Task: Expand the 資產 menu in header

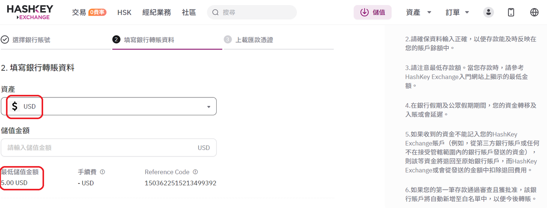Action: (418, 12)
